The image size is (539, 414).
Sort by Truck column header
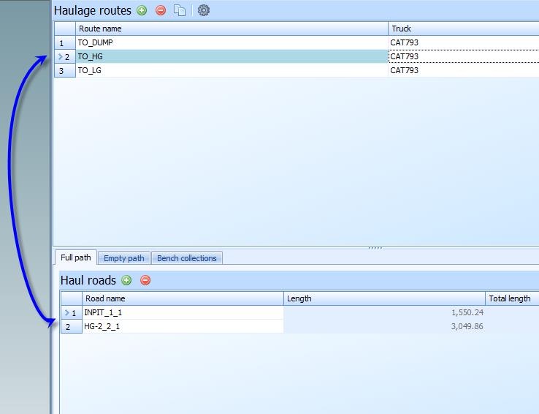tap(463, 29)
